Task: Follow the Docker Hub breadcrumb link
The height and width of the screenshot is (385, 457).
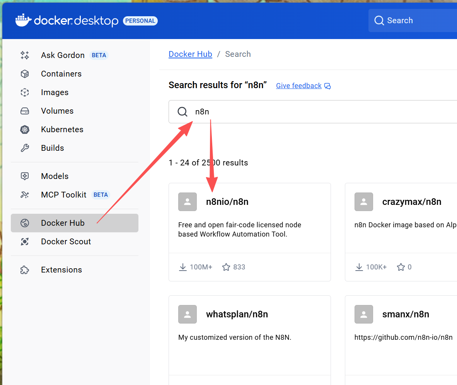Action: 190,54
